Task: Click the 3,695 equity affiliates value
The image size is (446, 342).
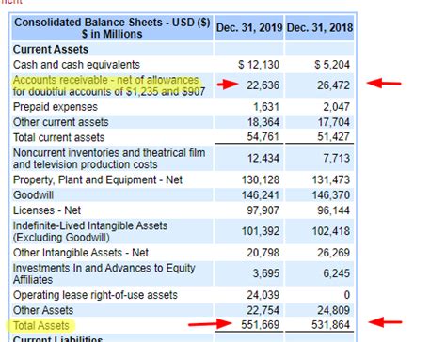Action: (x=266, y=273)
